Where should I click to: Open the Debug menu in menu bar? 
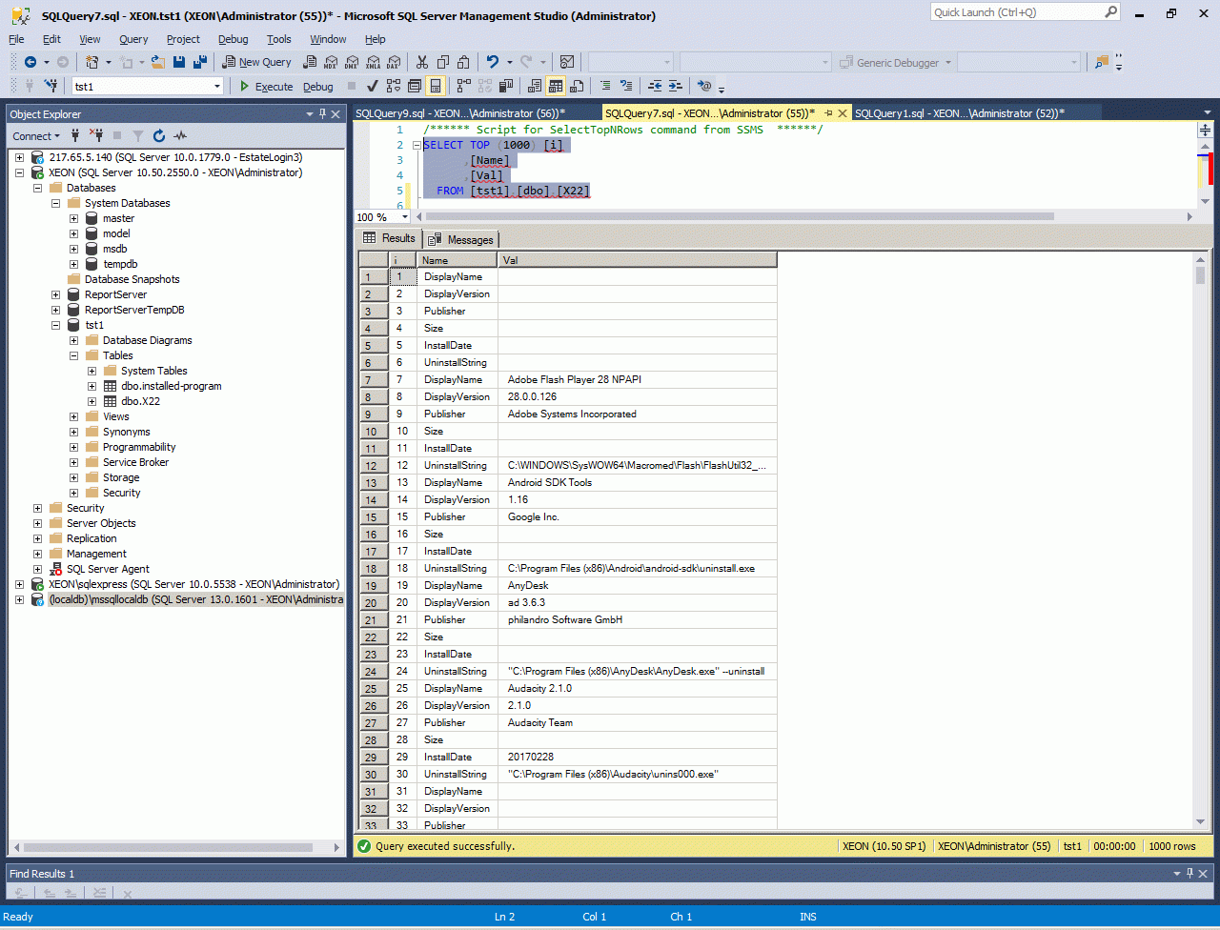[x=233, y=39]
